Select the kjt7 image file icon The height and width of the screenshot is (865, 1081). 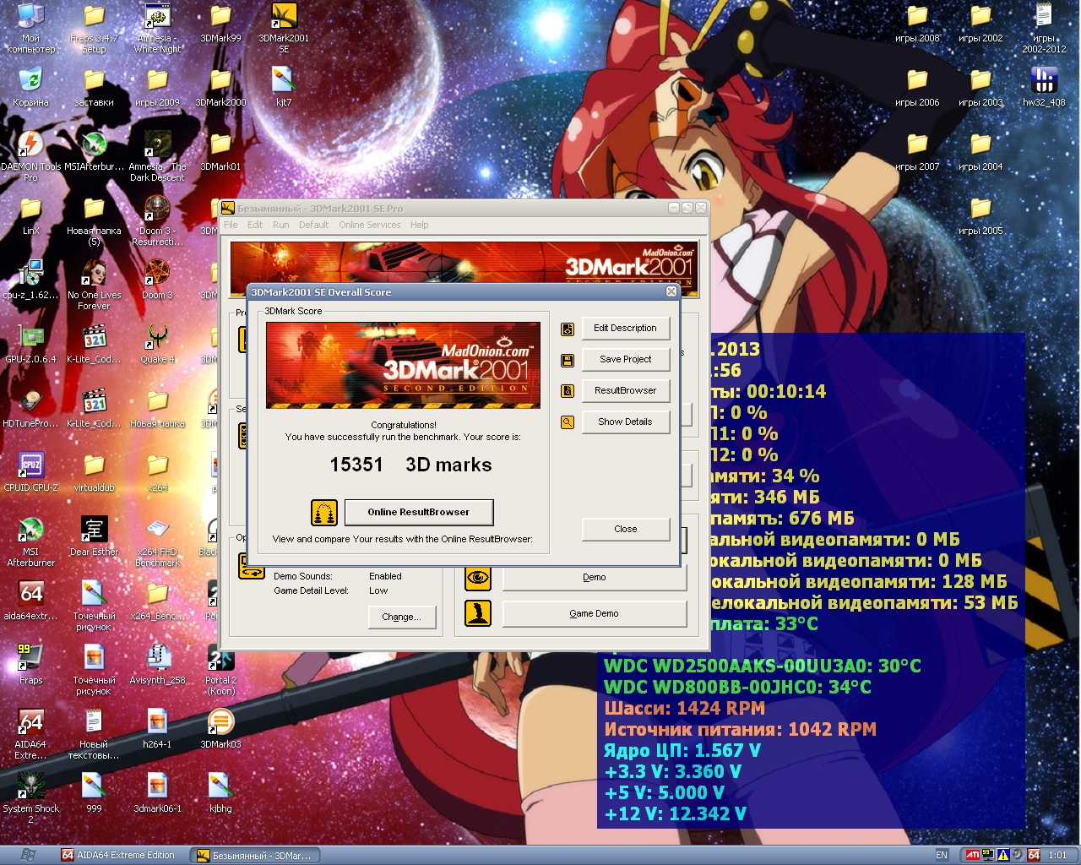tap(284, 88)
